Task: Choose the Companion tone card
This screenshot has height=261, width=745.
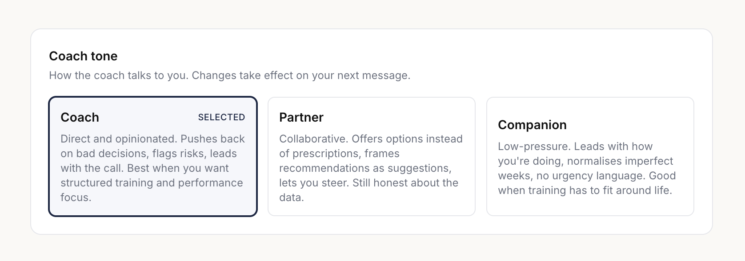Action: pyautogui.click(x=590, y=156)
